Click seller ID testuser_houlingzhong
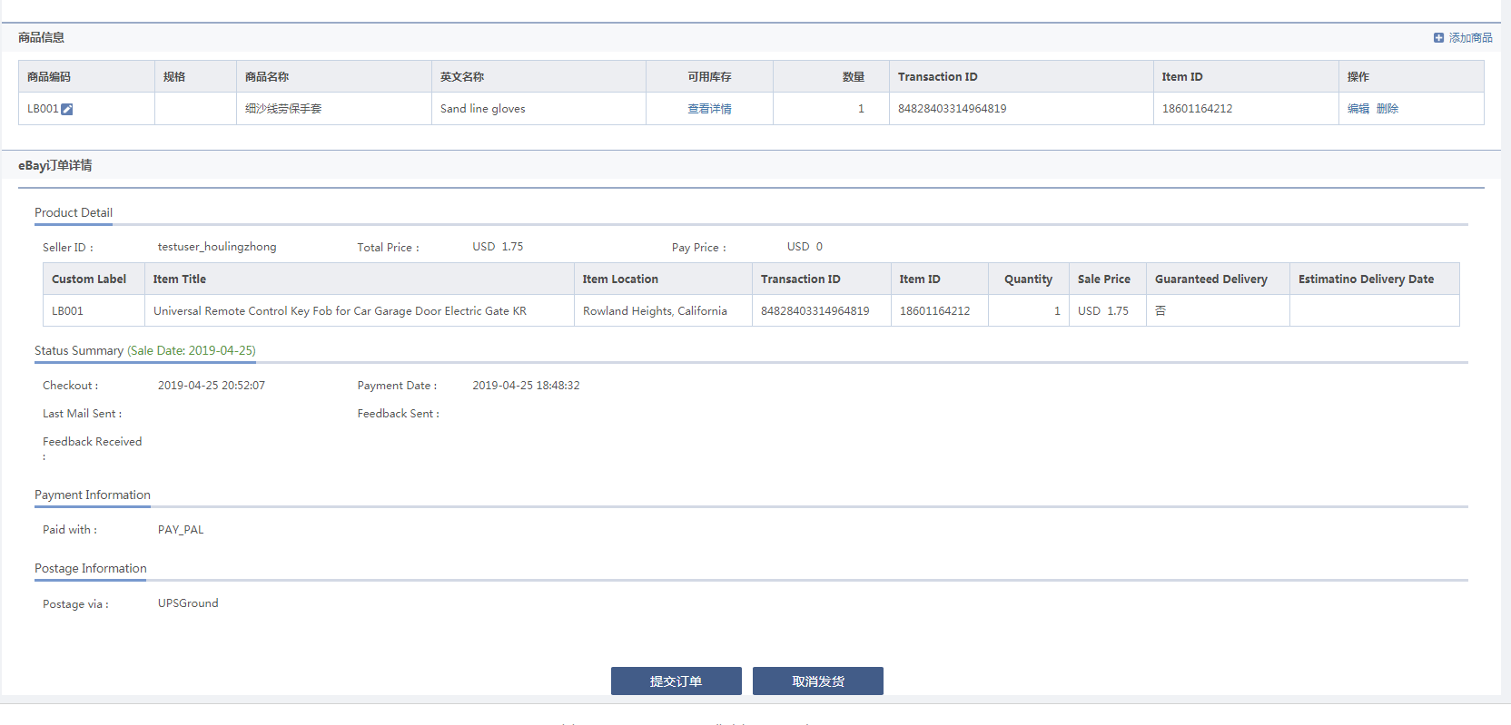The width and height of the screenshot is (1511, 725). pos(217,247)
